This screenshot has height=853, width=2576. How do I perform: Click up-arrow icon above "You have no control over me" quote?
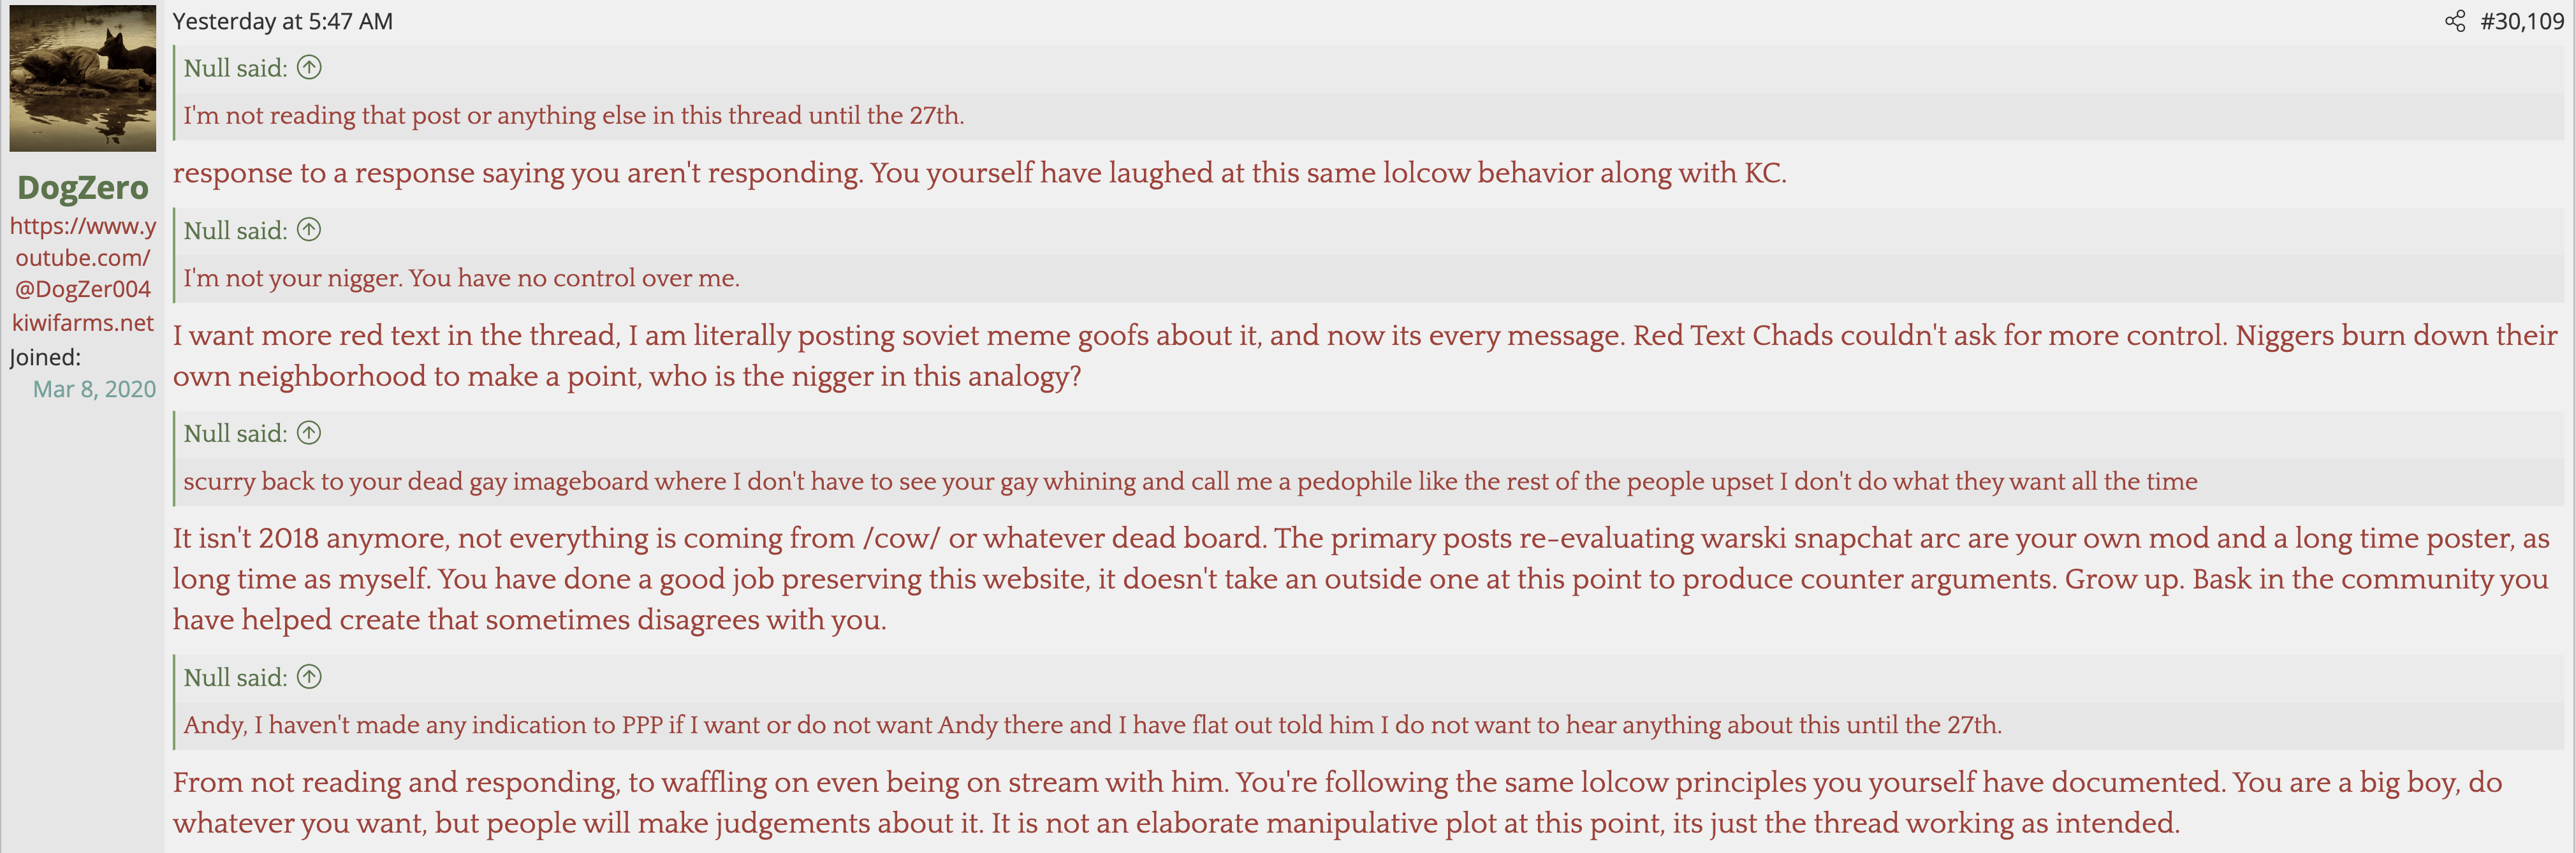(310, 230)
